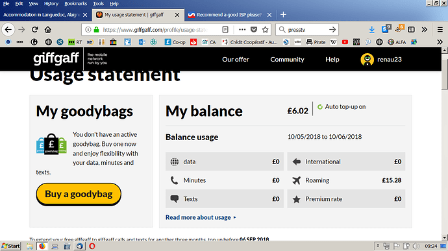Expand hidden bookmarks toolbar overflow chevron
The width and height of the screenshot is (448, 251).
tap(440, 42)
